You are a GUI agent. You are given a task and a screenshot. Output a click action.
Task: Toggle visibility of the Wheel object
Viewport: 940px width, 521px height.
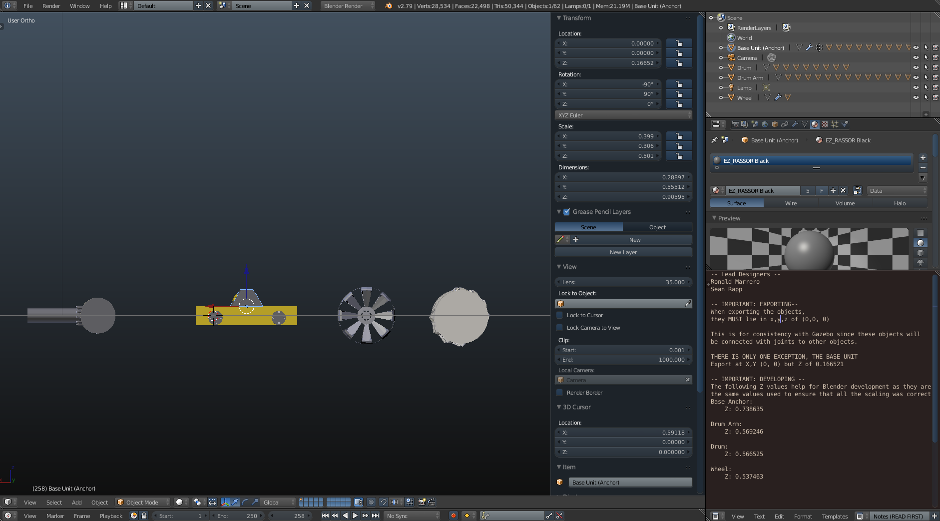click(x=916, y=97)
